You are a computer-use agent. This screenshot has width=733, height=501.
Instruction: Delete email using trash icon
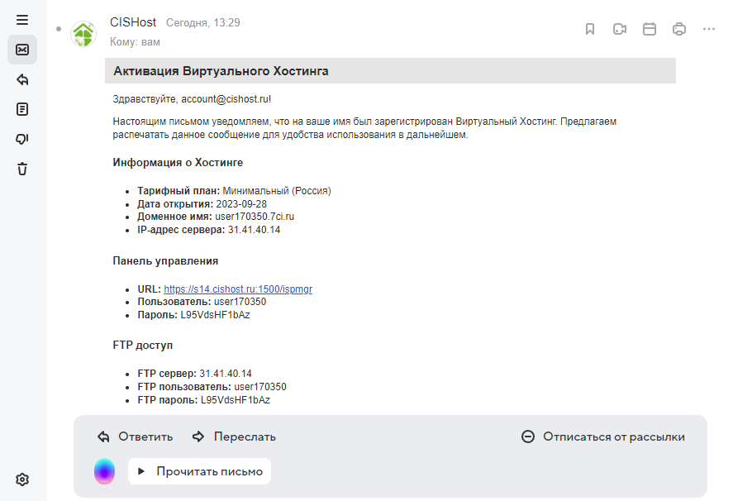point(22,169)
